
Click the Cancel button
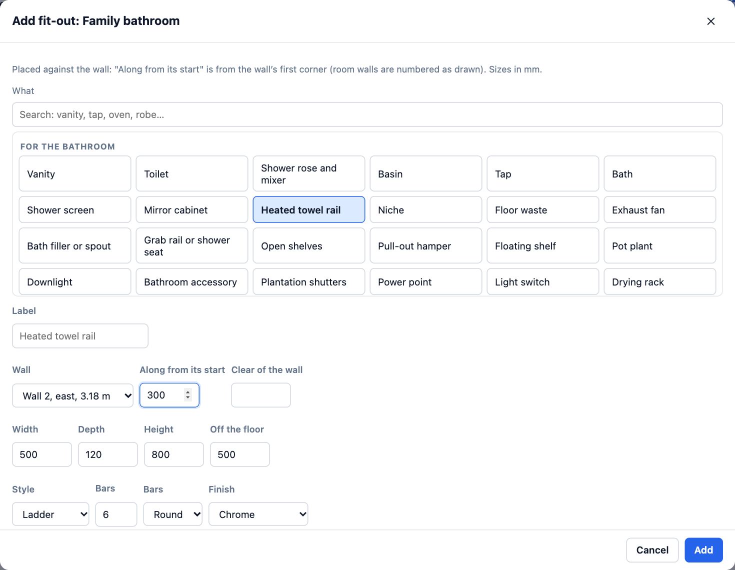[652, 550]
